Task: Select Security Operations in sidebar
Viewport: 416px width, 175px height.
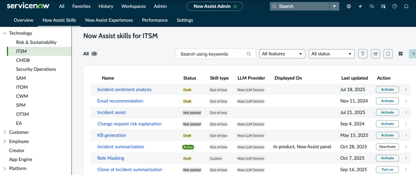Action: [x=36, y=69]
